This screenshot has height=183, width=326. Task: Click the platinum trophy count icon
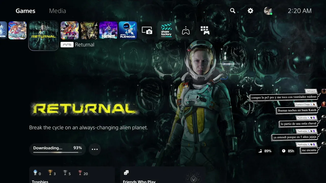[x=35, y=173]
